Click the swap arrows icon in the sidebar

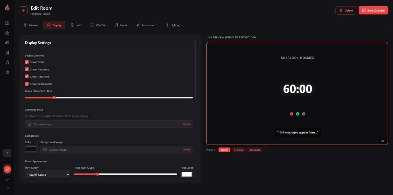7,180
